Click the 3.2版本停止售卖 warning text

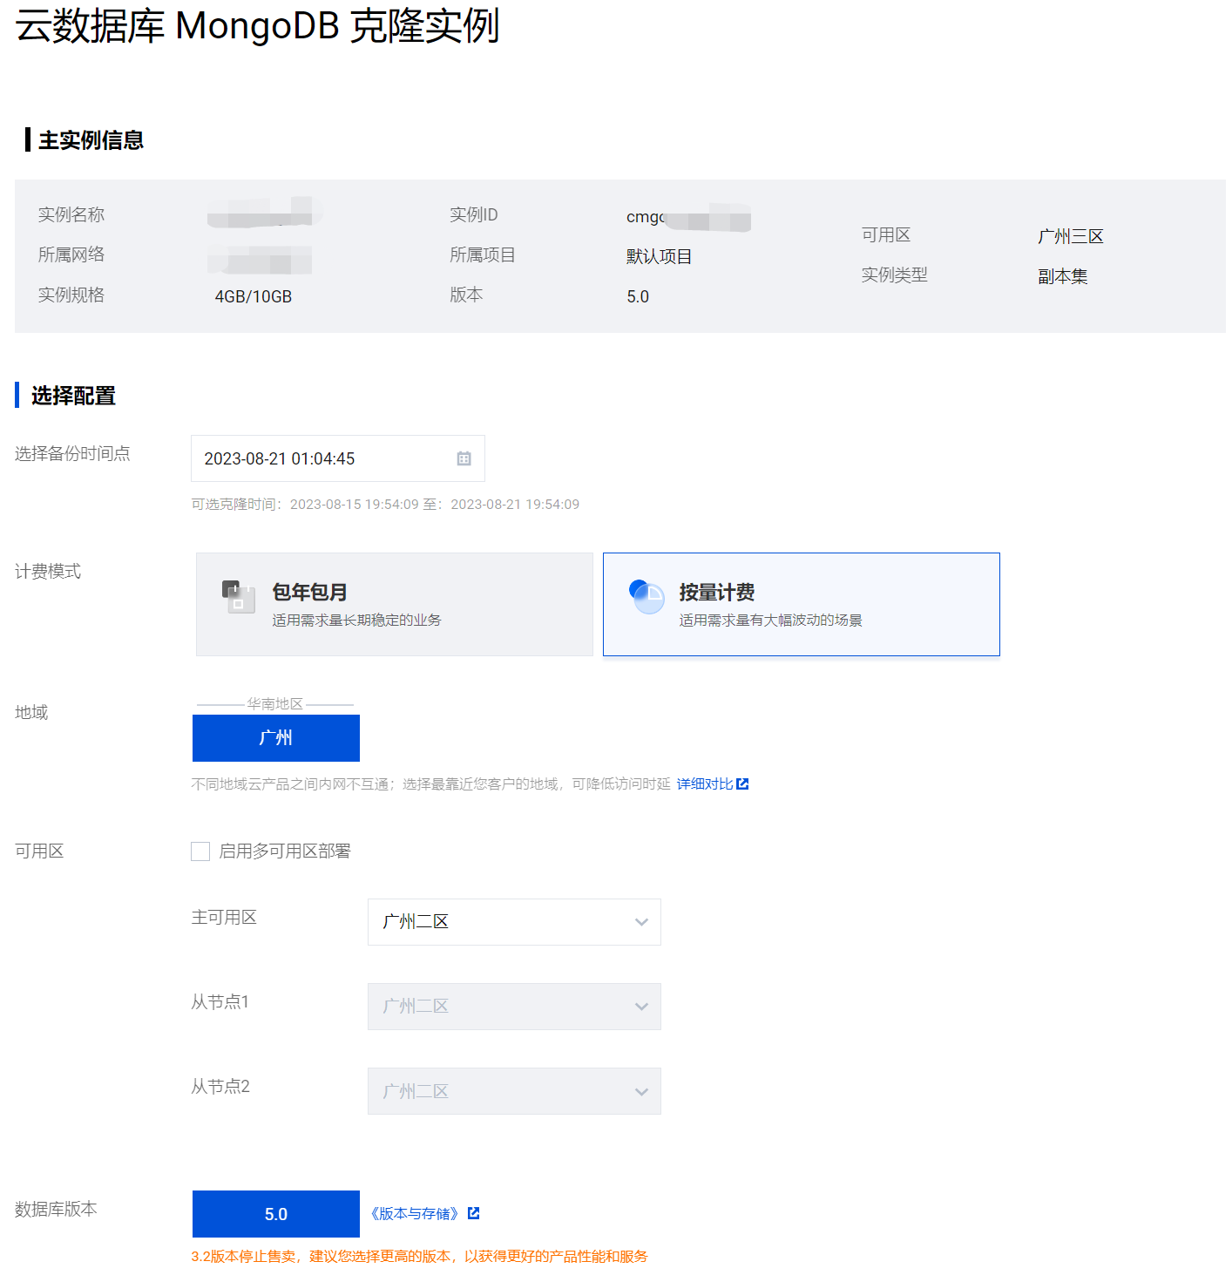pyautogui.click(x=420, y=1256)
